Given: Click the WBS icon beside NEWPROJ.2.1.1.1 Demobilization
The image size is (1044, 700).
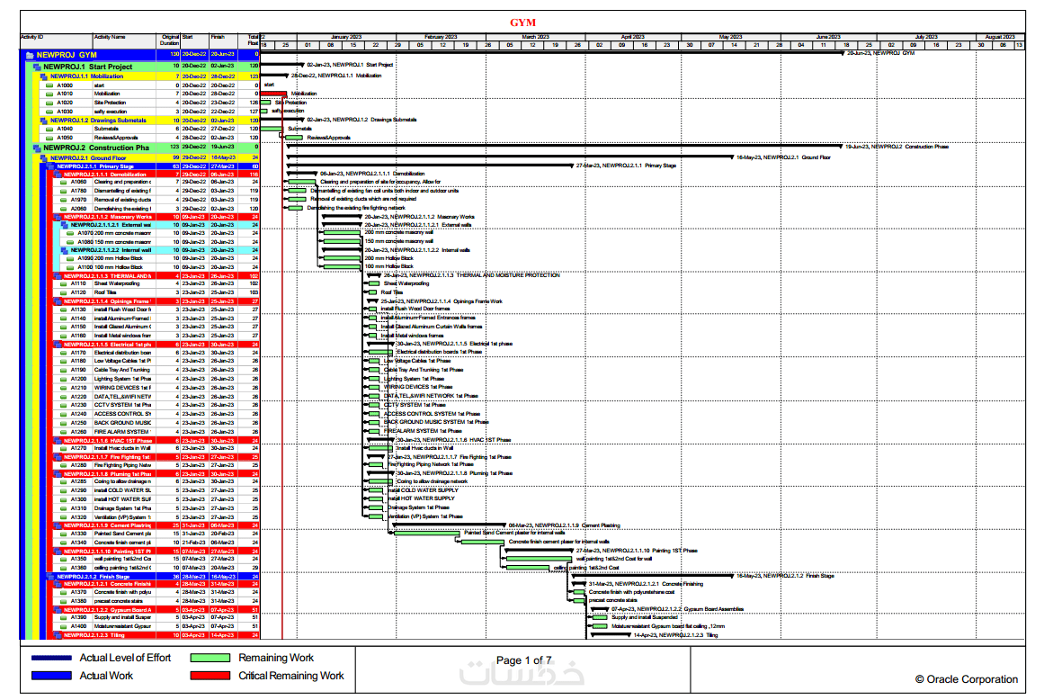Looking at the screenshot, I should (x=58, y=175).
